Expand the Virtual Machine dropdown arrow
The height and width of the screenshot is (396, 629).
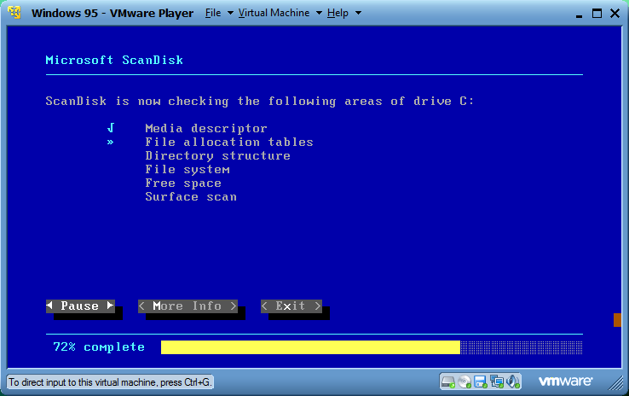(x=319, y=13)
